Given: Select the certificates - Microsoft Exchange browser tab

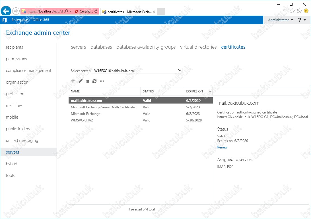Looking at the screenshot, I should tap(129, 12).
